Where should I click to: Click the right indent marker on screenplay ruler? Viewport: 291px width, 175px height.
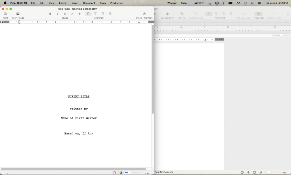coord(205,40)
